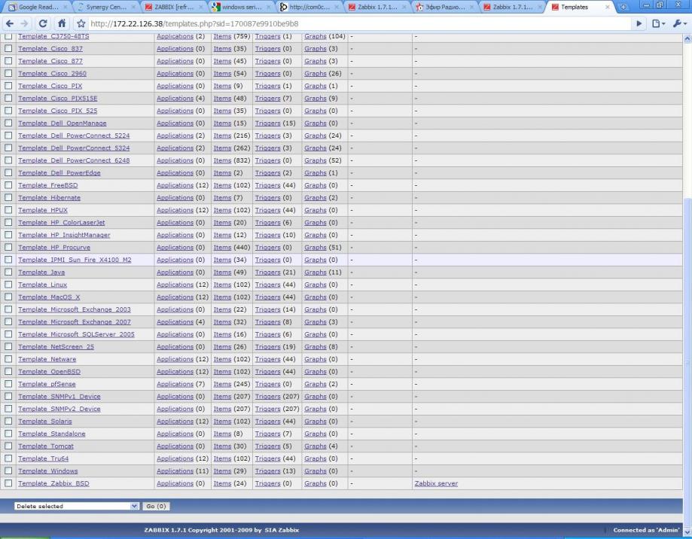Open Triggers (15) for Template_Dell_OpenManage

click(267, 123)
